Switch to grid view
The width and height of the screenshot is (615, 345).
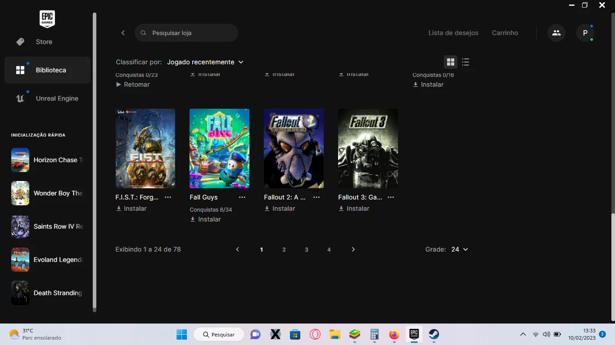pos(451,62)
